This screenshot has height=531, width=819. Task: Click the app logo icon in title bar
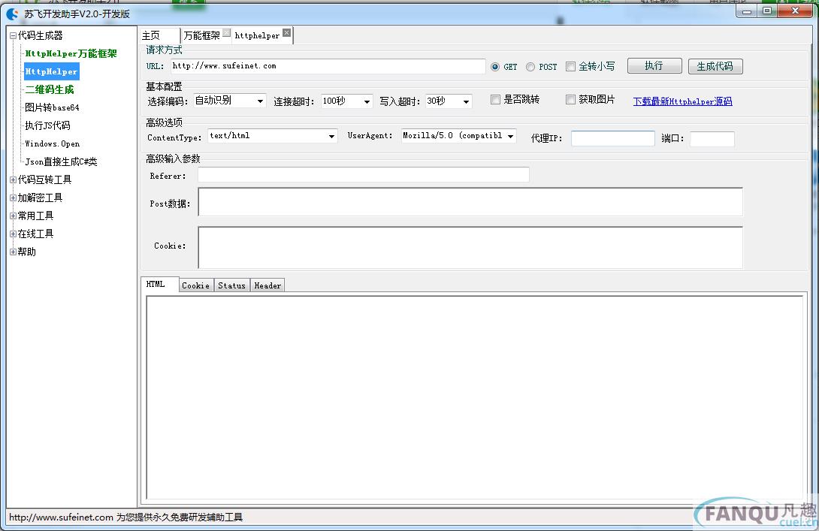tap(13, 14)
